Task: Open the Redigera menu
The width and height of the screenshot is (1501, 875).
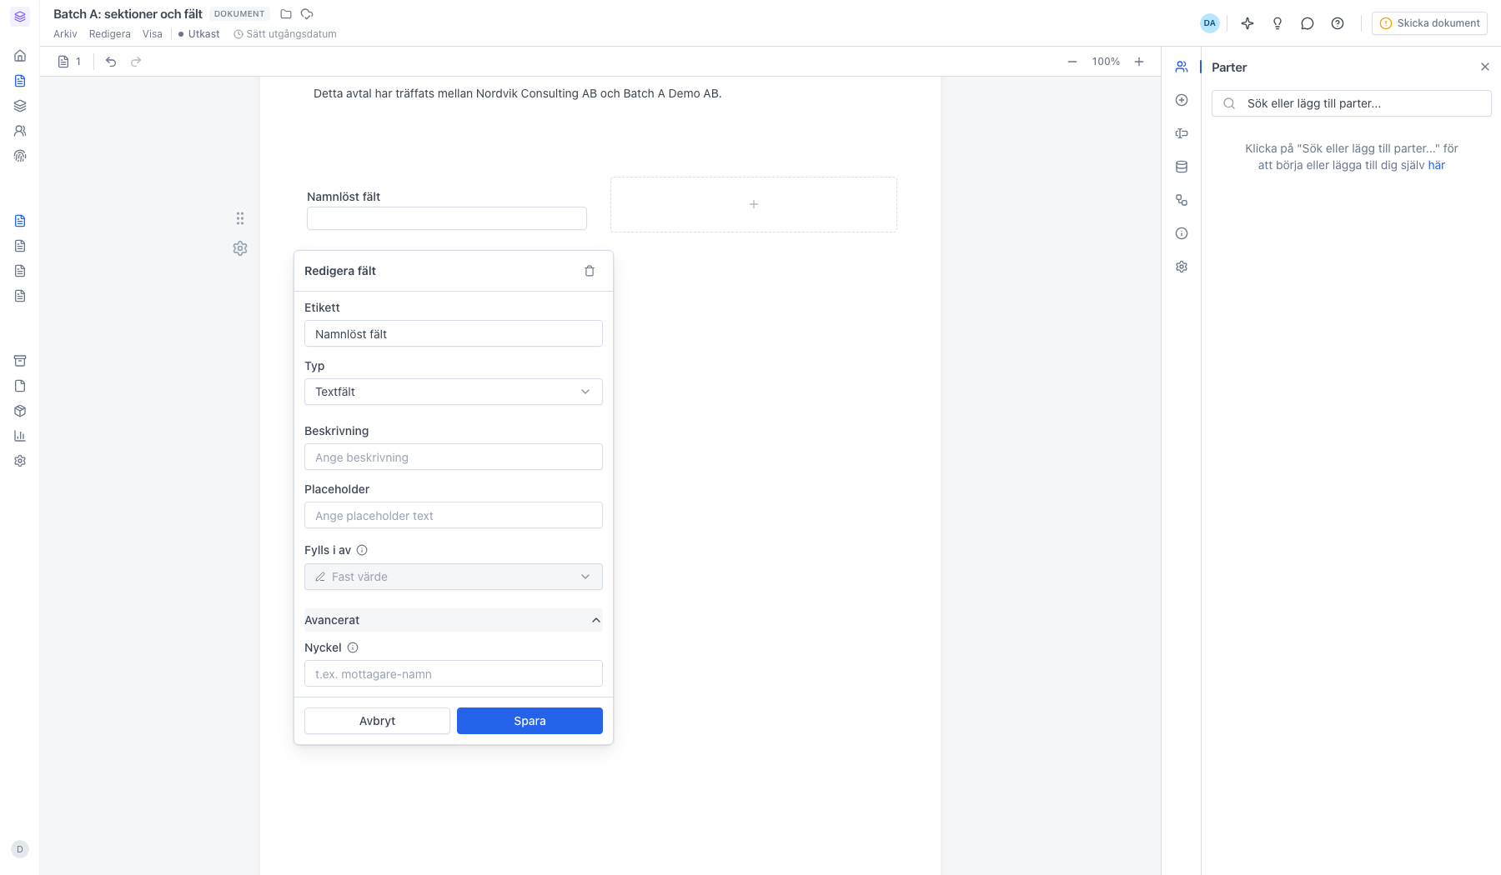Action: [x=110, y=34]
